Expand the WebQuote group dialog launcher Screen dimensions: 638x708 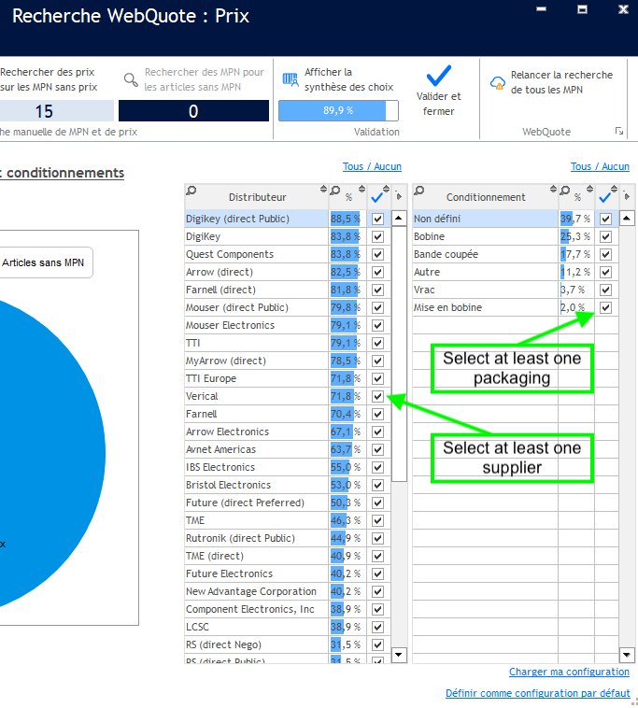click(618, 133)
